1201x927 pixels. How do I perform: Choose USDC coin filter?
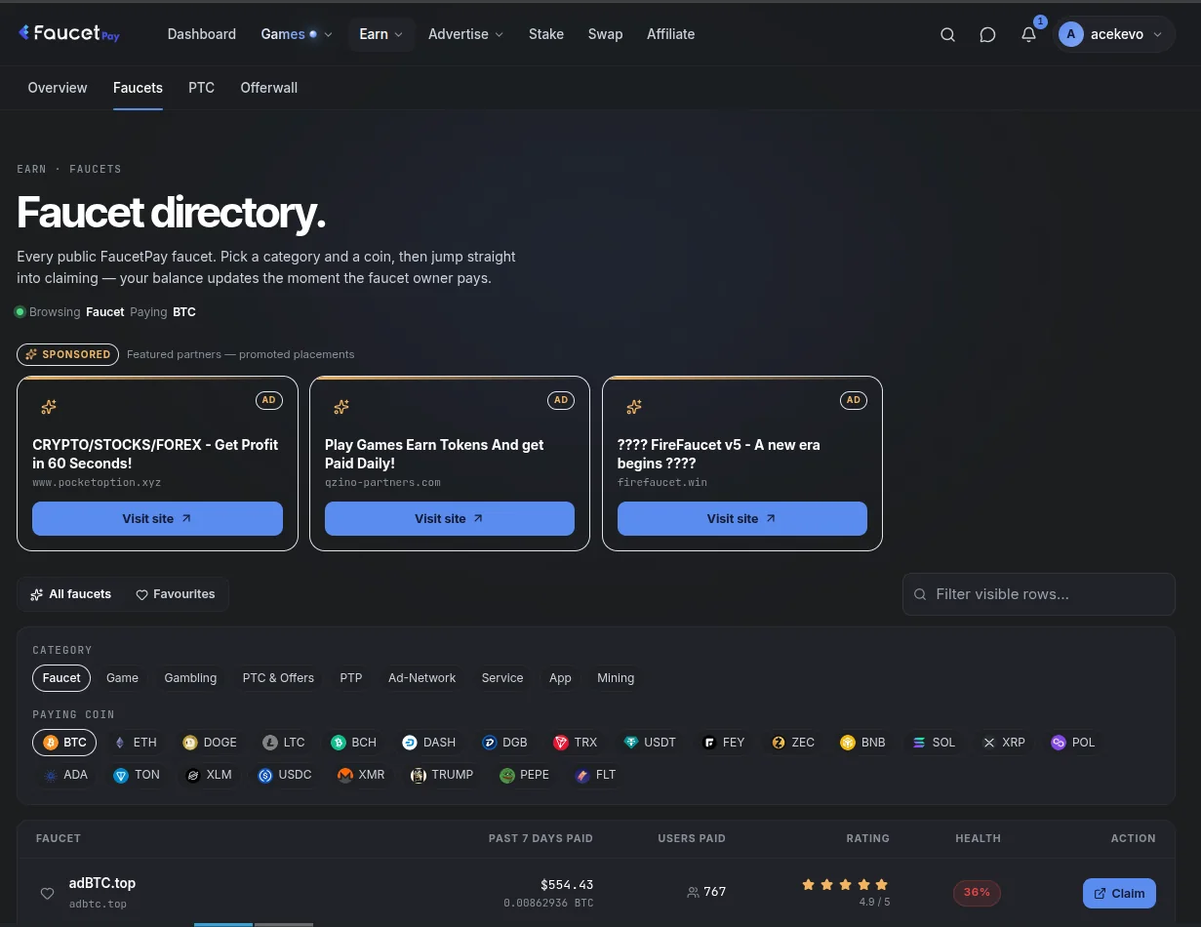point(285,775)
